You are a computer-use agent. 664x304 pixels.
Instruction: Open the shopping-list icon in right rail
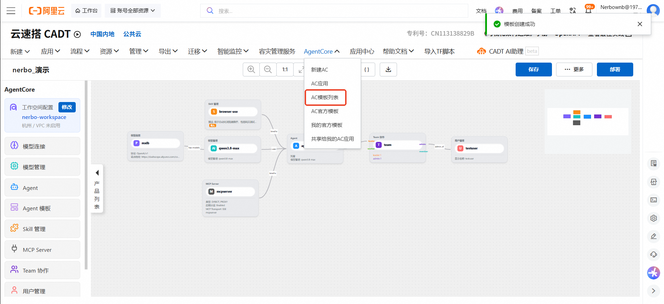(654, 164)
